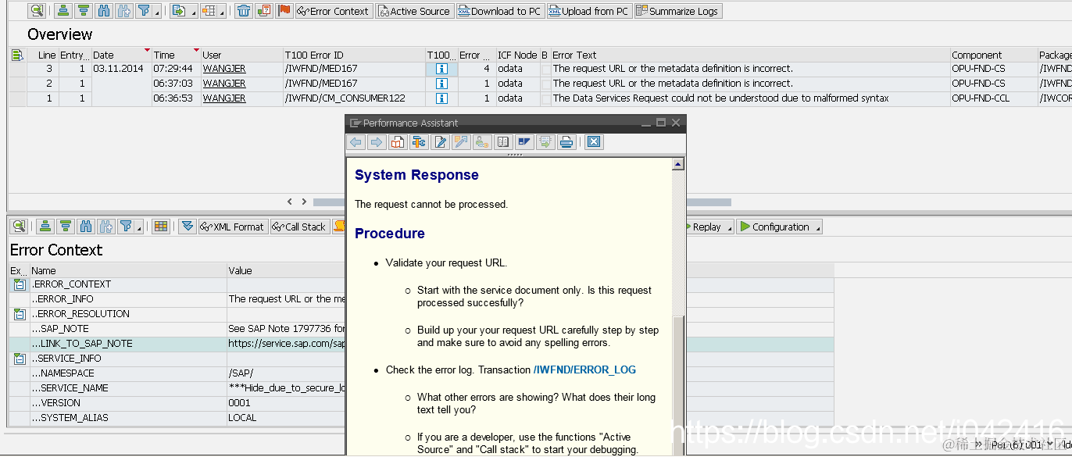Click Upload from PC
The width and height of the screenshot is (1072, 457).
pos(588,11)
